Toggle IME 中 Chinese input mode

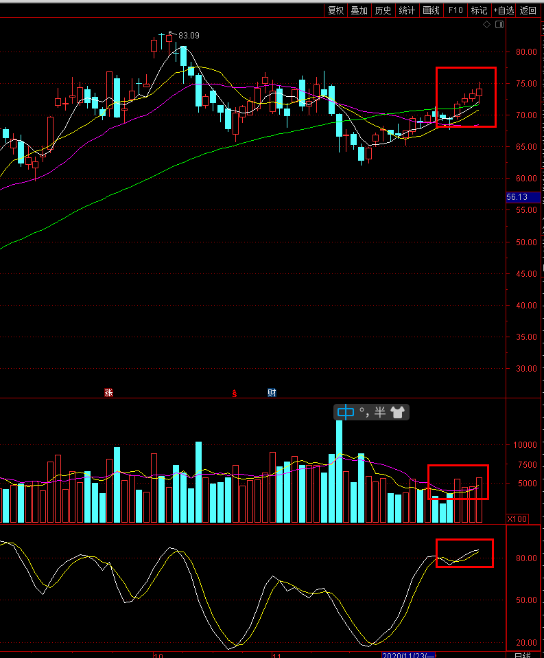click(x=346, y=412)
